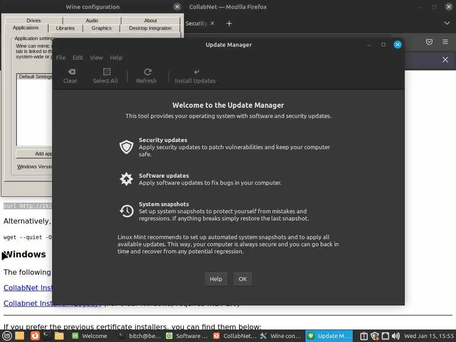The width and height of the screenshot is (456, 342).
Task: Dismiss the Firefox notification bar with X
Action: point(445,60)
